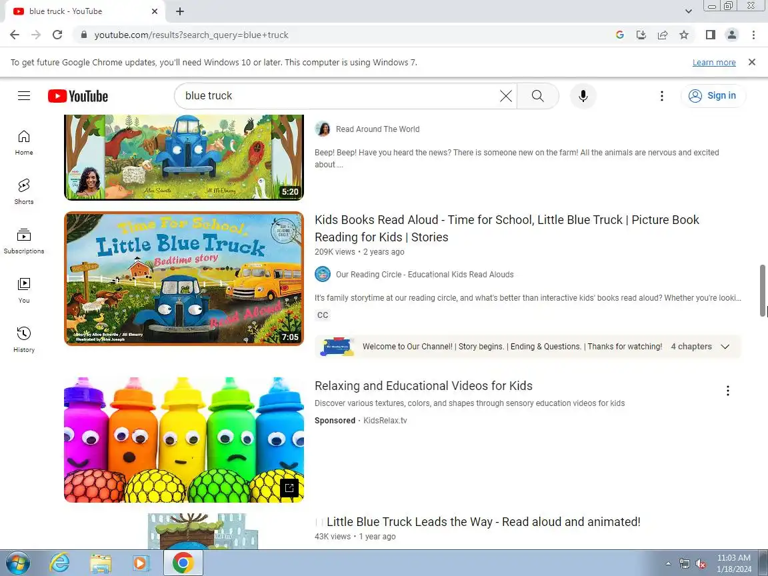Click the install/download icon in address bar

pos(641,35)
